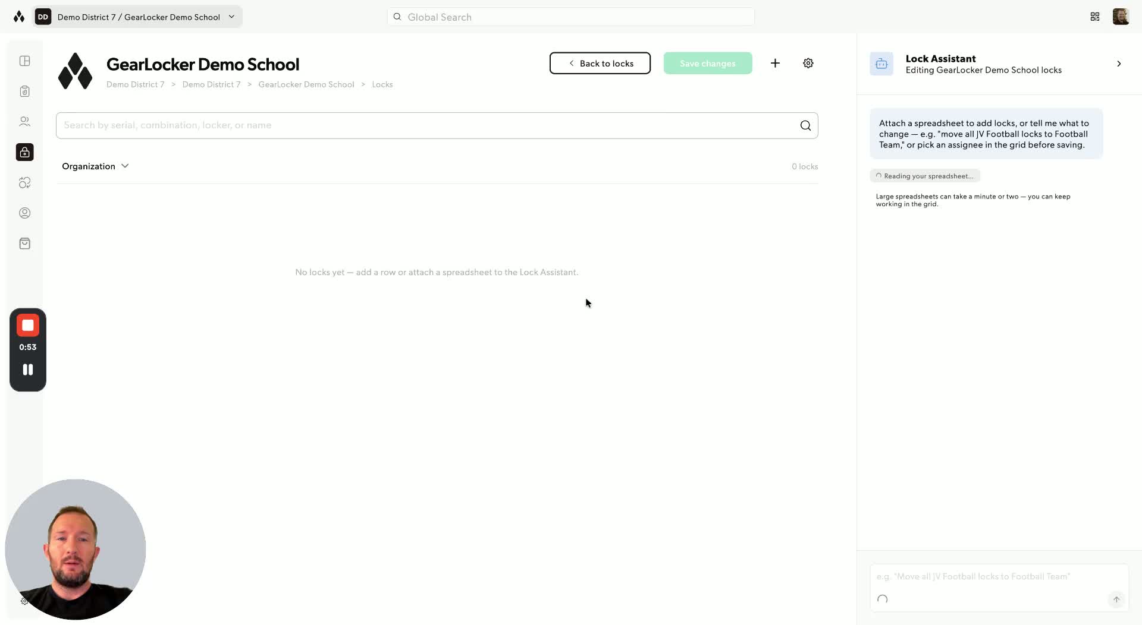Click the magnifier icon in the locks search bar
The height and width of the screenshot is (625, 1142).
pos(805,125)
